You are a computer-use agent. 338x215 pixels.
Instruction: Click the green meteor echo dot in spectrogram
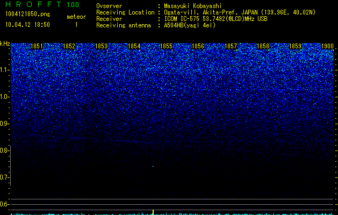(x=153, y=166)
